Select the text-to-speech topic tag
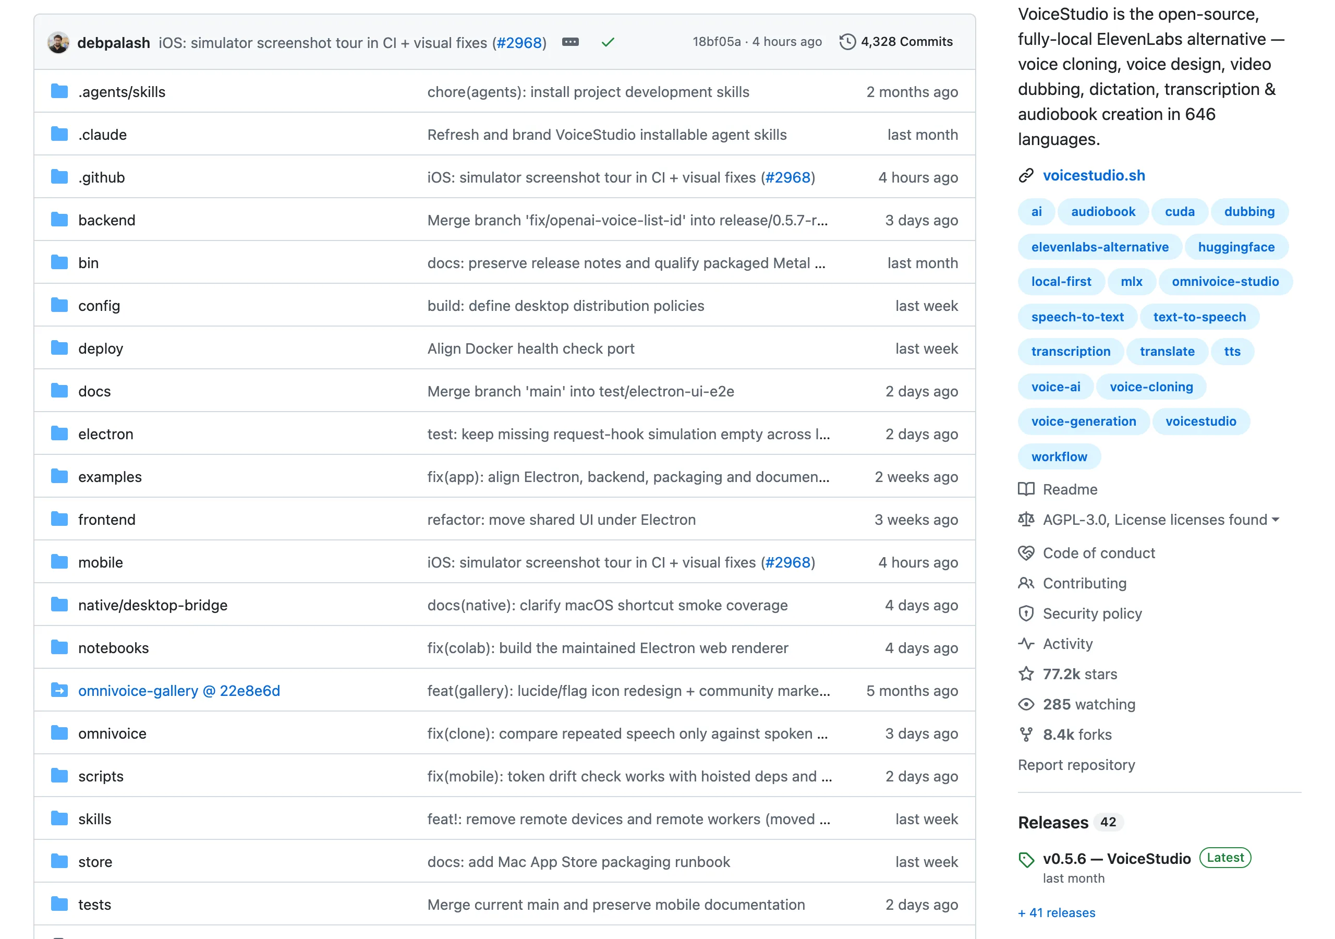 tap(1199, 317)
